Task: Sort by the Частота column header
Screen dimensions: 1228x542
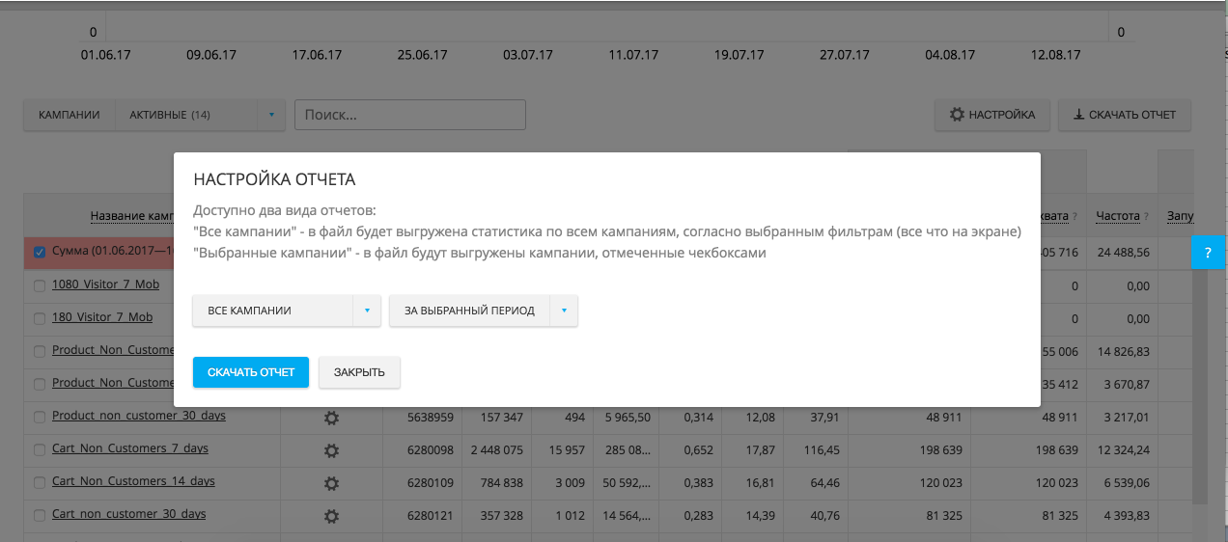Action: click(x=1117, y=217)
